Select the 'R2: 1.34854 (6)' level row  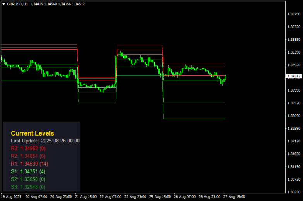point(28,156)
